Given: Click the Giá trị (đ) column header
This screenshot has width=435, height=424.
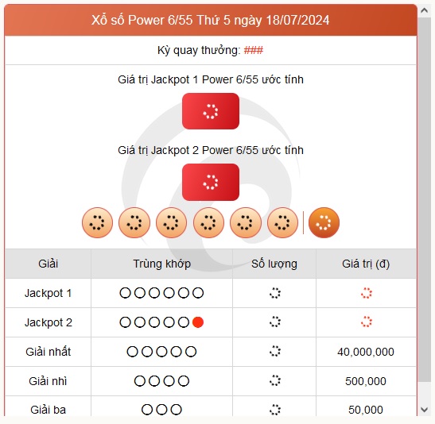Looking at the screenshot, I should [x=366, y=264].
